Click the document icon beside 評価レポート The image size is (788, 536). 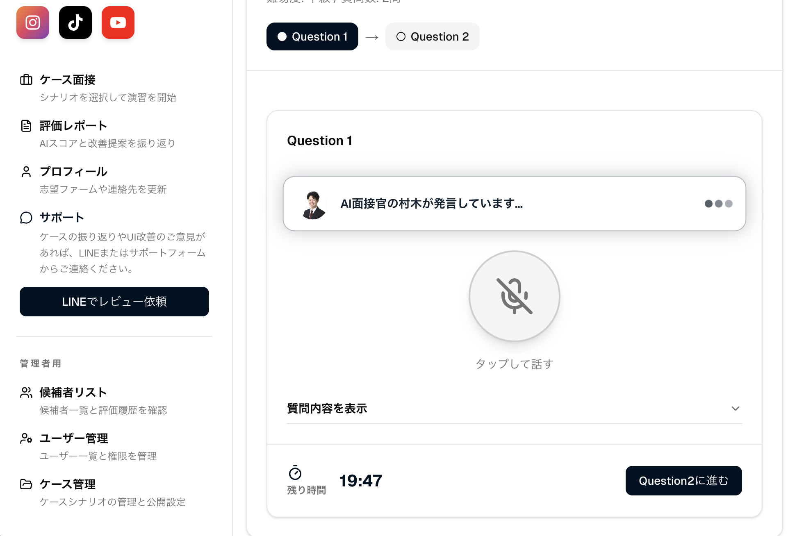[x=26, y=125]
